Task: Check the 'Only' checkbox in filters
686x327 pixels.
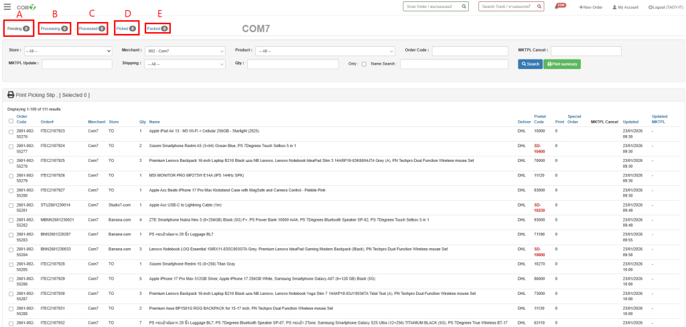Action: [364, 64]
